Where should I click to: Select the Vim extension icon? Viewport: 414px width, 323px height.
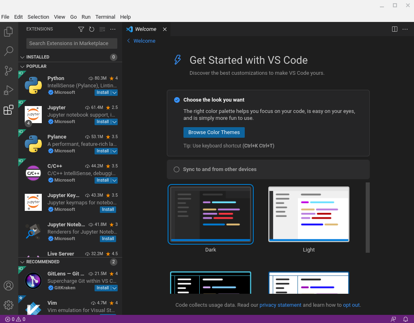(33, 308)
